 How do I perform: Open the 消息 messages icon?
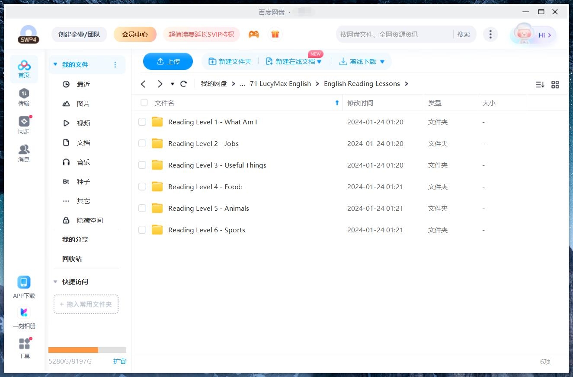click(x=24, y=149)
